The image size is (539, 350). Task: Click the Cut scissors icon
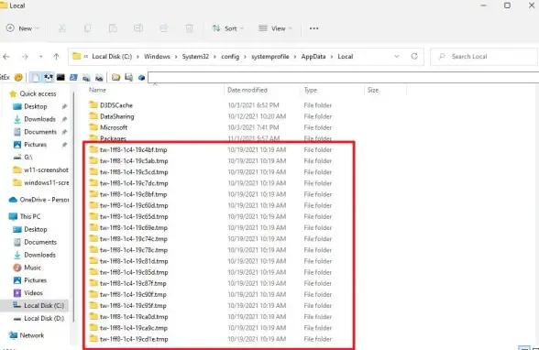(x=62, y=28)
